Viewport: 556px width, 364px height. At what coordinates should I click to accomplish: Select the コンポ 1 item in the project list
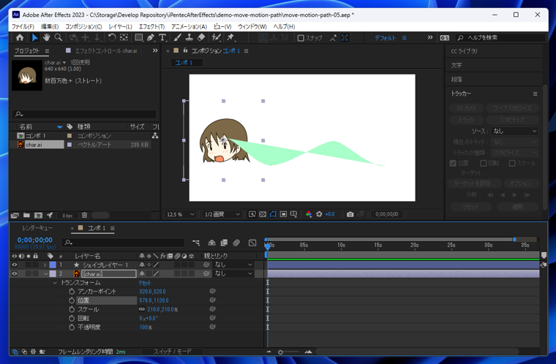[x=35, y=136]
